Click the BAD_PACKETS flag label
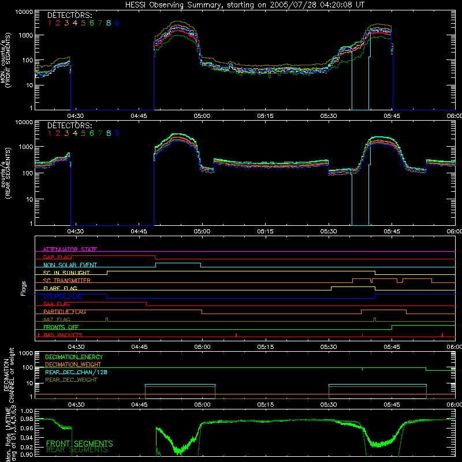The height and width of the screenshot is (462, 462). click(63, 335)
